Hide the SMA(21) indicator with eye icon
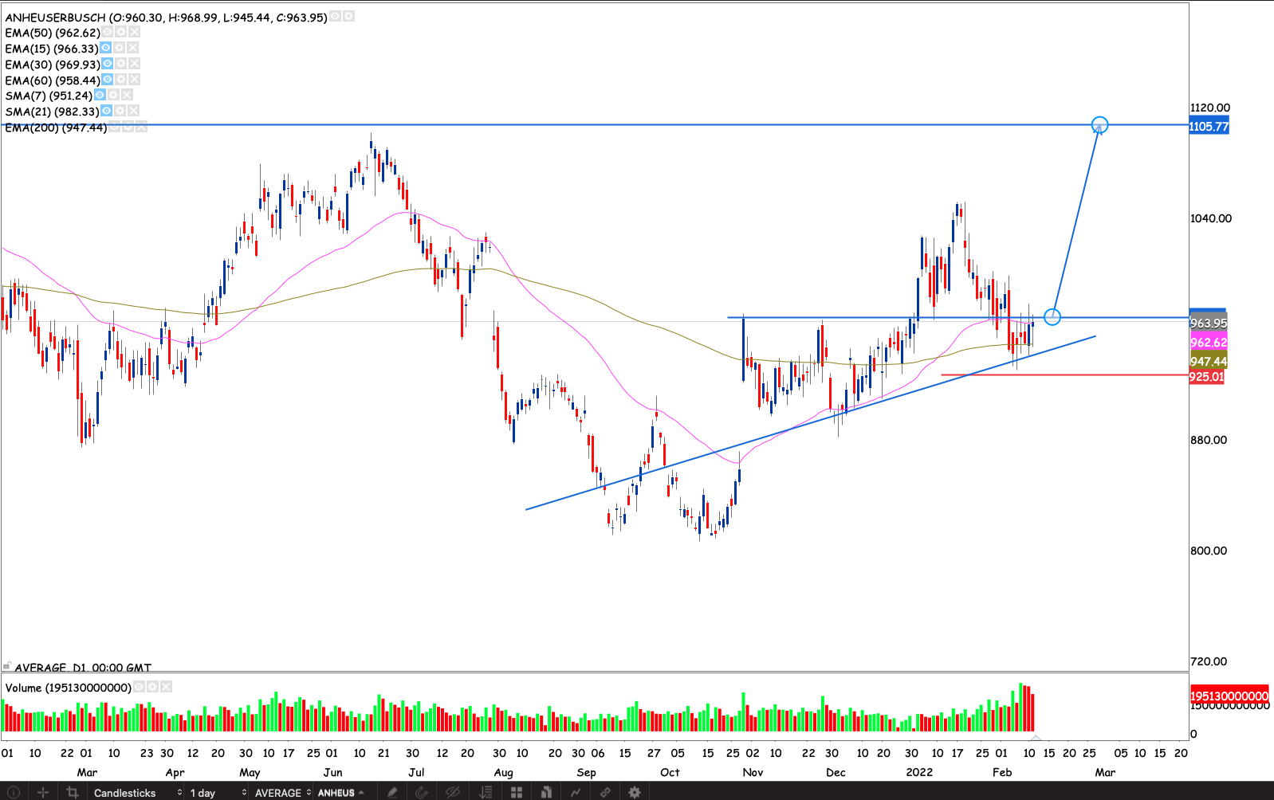Image resolution: width=1274 pixels, height=800 pixels. pos(106,111)
